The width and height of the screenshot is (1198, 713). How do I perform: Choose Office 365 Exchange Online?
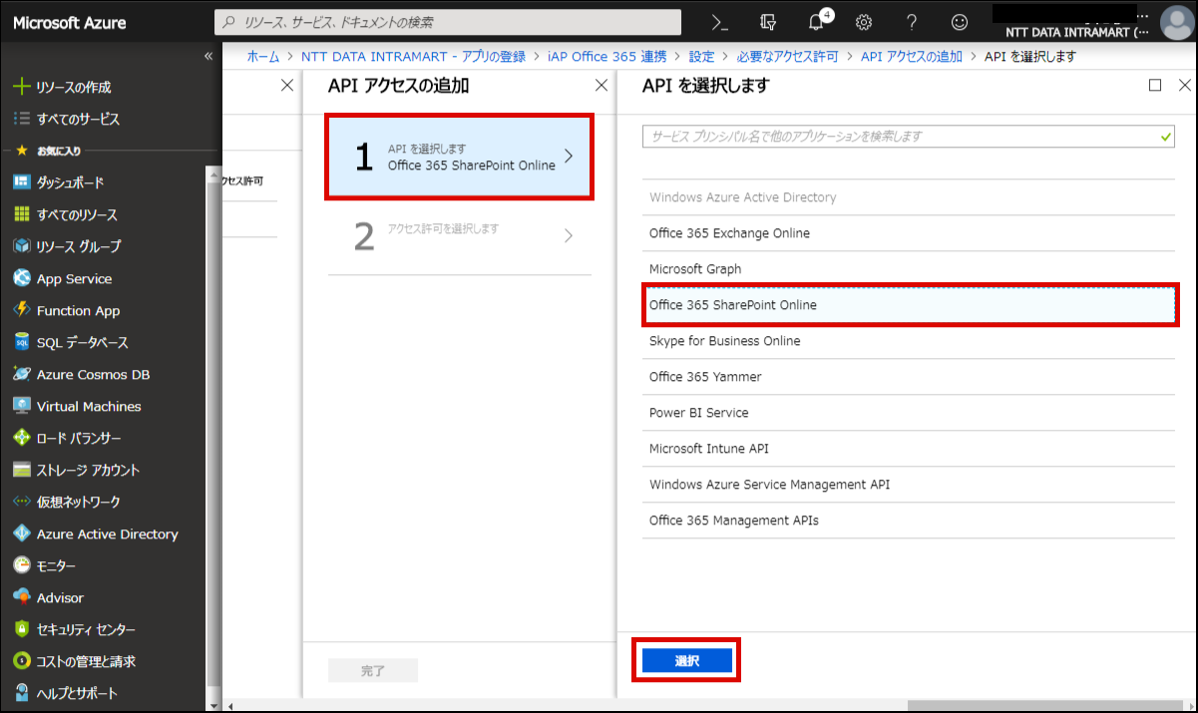click(x=910, y=233)
